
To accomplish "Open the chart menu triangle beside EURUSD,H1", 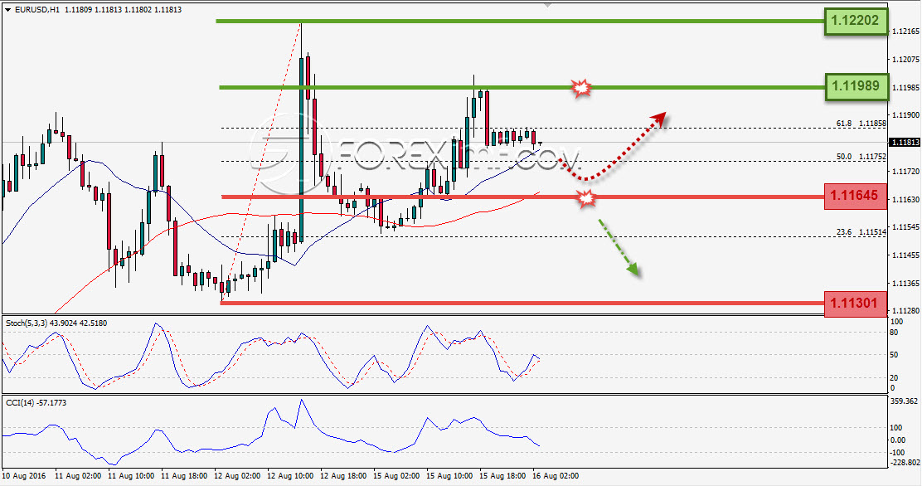I will point(7,10).
